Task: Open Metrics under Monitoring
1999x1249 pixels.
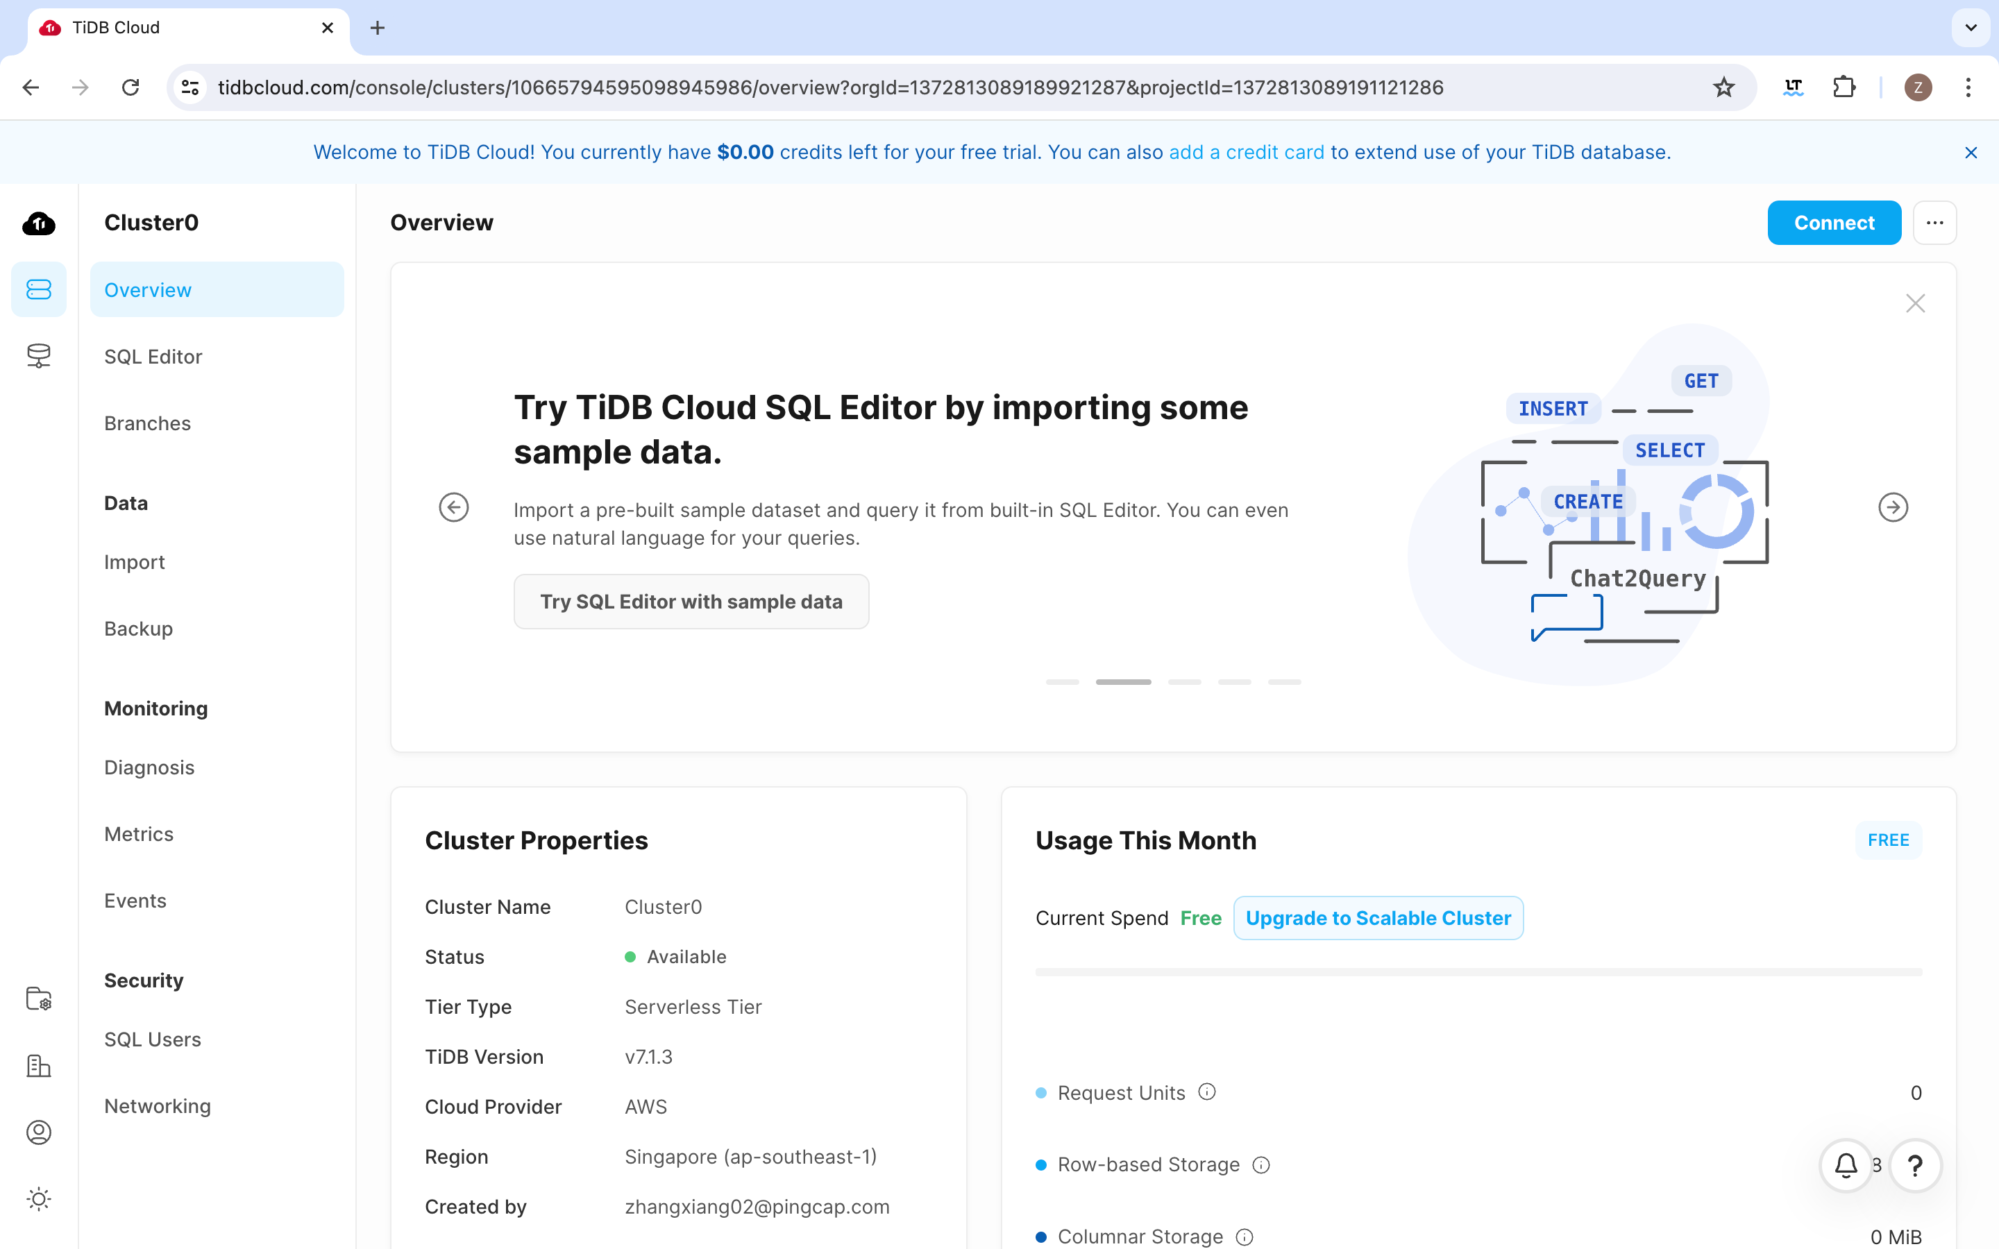Action: click(x=139, y=834)
